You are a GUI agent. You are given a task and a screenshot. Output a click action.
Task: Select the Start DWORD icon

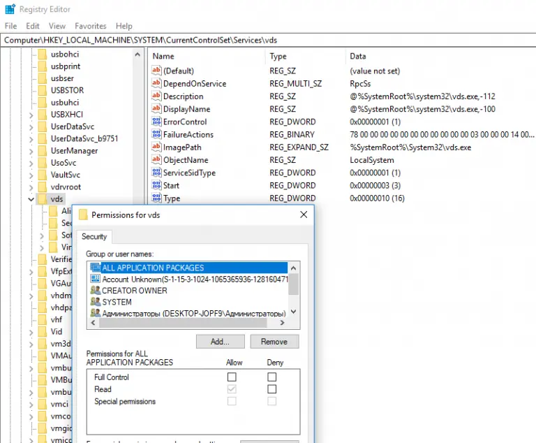point(156,185)
